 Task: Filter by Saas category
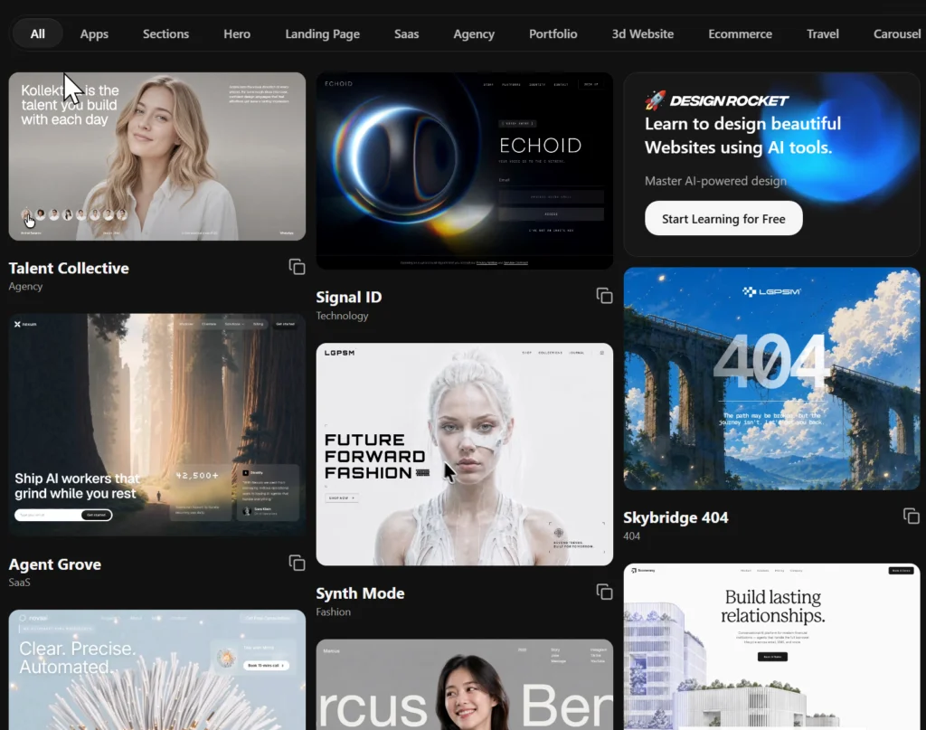click(406, 33)
